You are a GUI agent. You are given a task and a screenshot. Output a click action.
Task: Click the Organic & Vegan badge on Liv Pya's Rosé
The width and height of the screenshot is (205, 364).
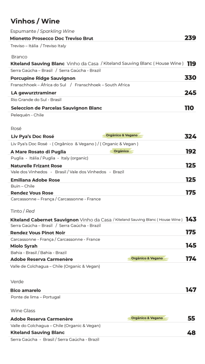click(122, 135)
